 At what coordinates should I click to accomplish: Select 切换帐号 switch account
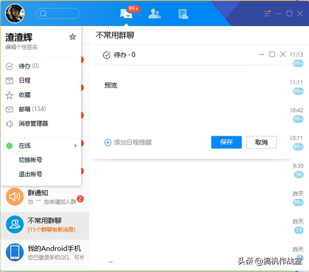click(x=30, y=160)
